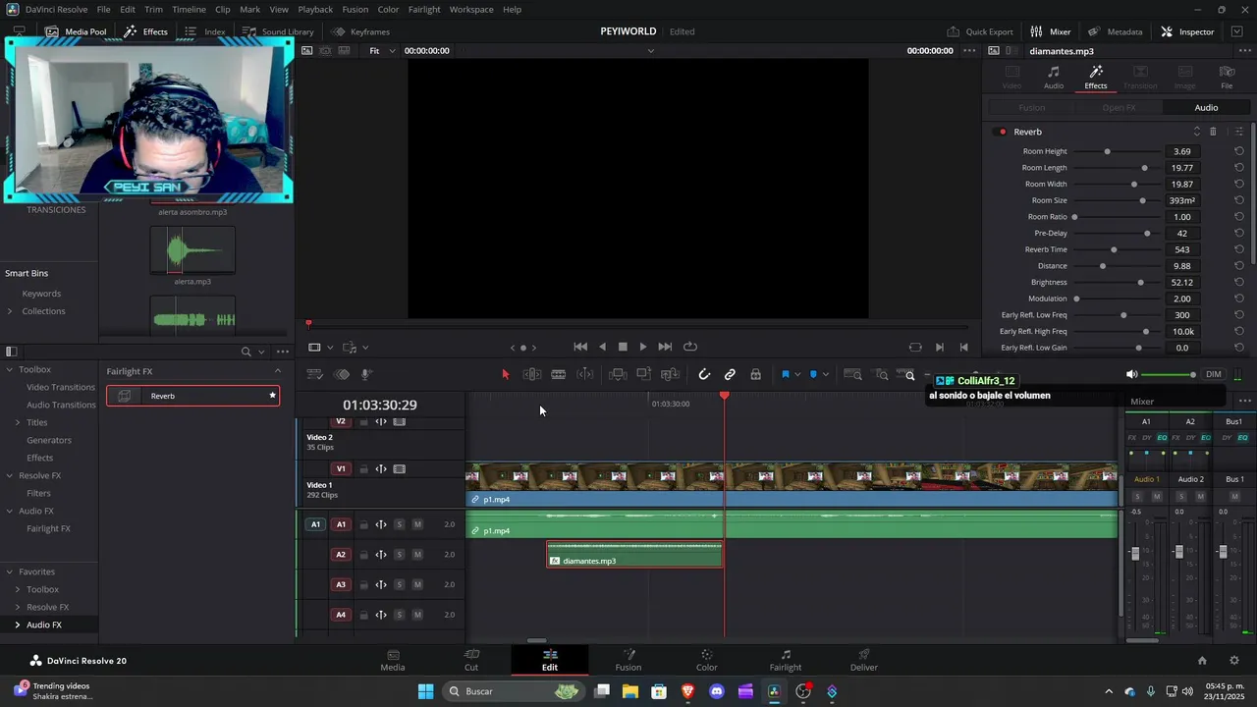The height and width of the screenshot is (707, 1257).
Task: Click the Insert Clip icon
Action: [618, 374]
